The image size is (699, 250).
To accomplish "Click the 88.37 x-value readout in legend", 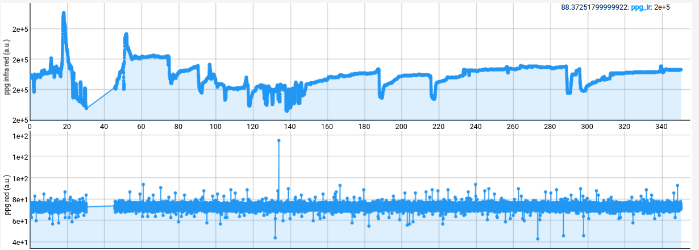I will tap(594, 8).
